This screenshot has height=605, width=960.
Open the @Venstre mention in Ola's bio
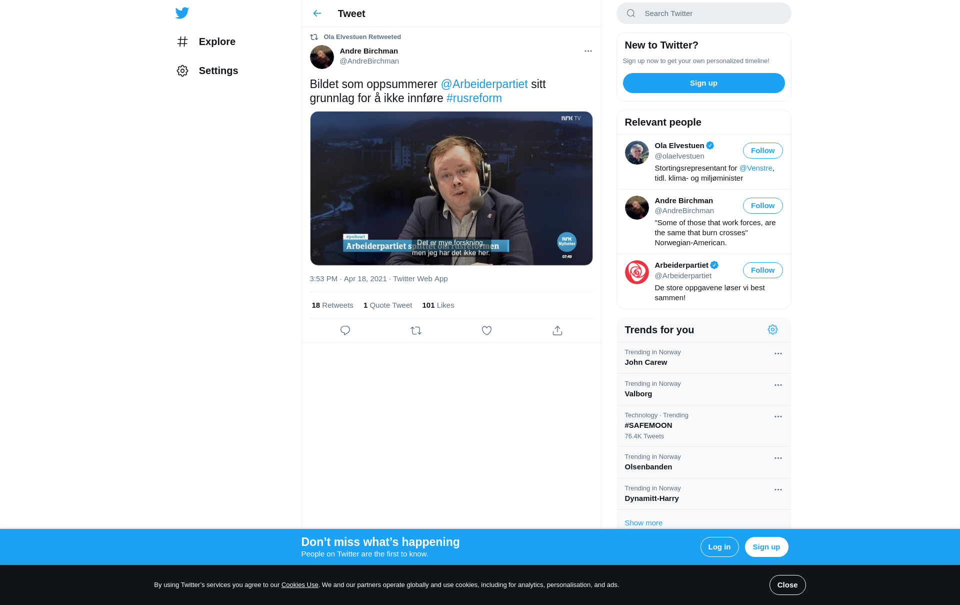click(x=755, y=168)
